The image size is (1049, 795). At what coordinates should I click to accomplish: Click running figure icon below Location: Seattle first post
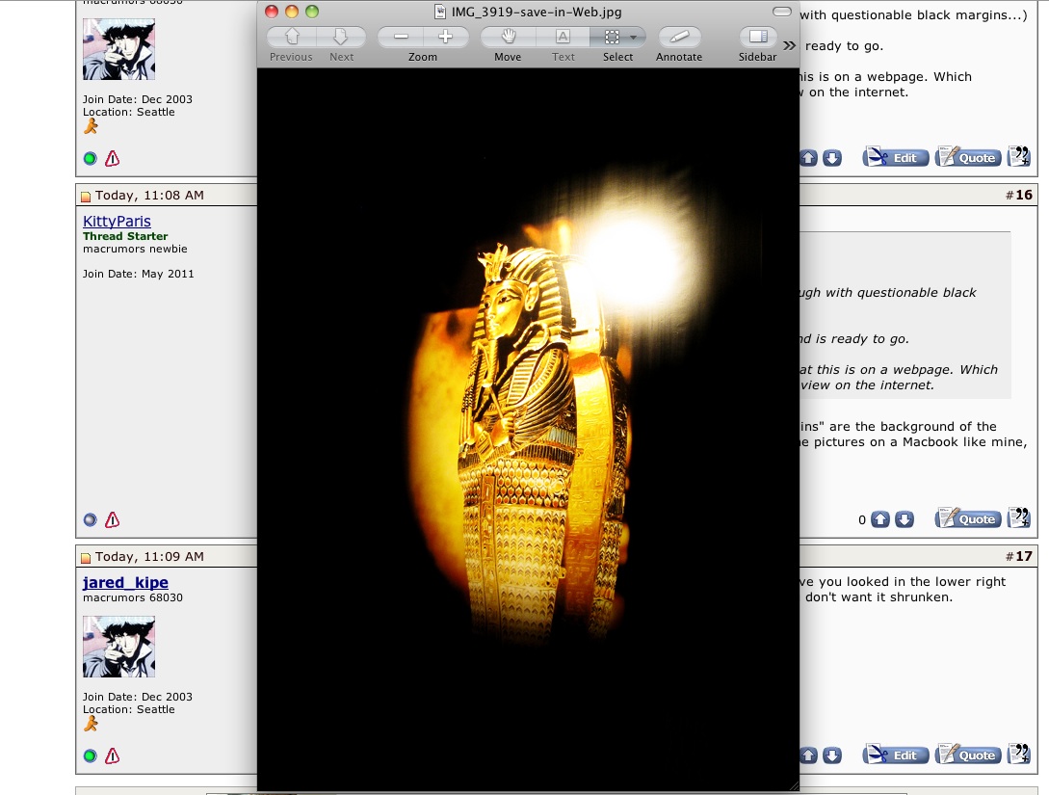(x=91, y=126)
